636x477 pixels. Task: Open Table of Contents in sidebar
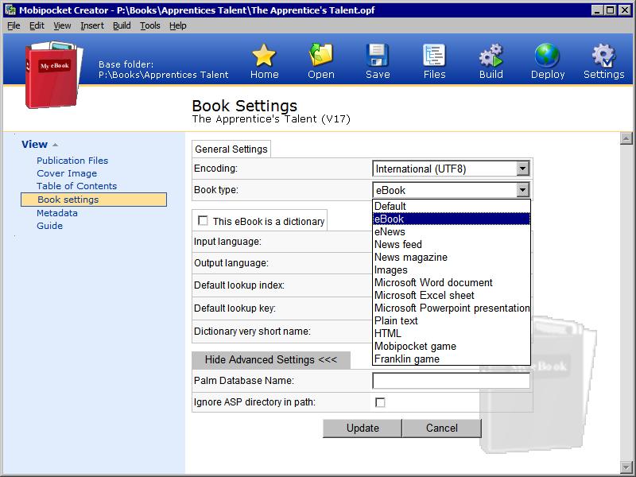pyautogui.click(x=76, y=186)
